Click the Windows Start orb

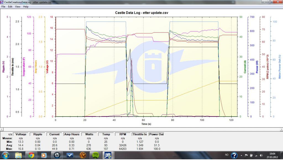[6, 155]
